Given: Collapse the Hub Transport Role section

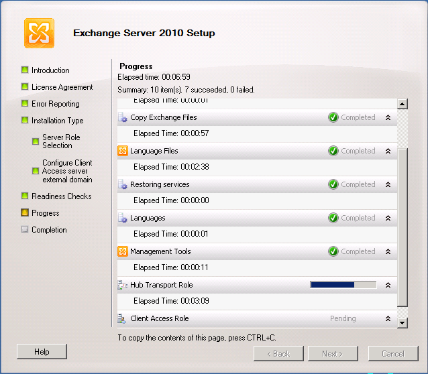Looking at the screenshot, I should tap(388, 285).
